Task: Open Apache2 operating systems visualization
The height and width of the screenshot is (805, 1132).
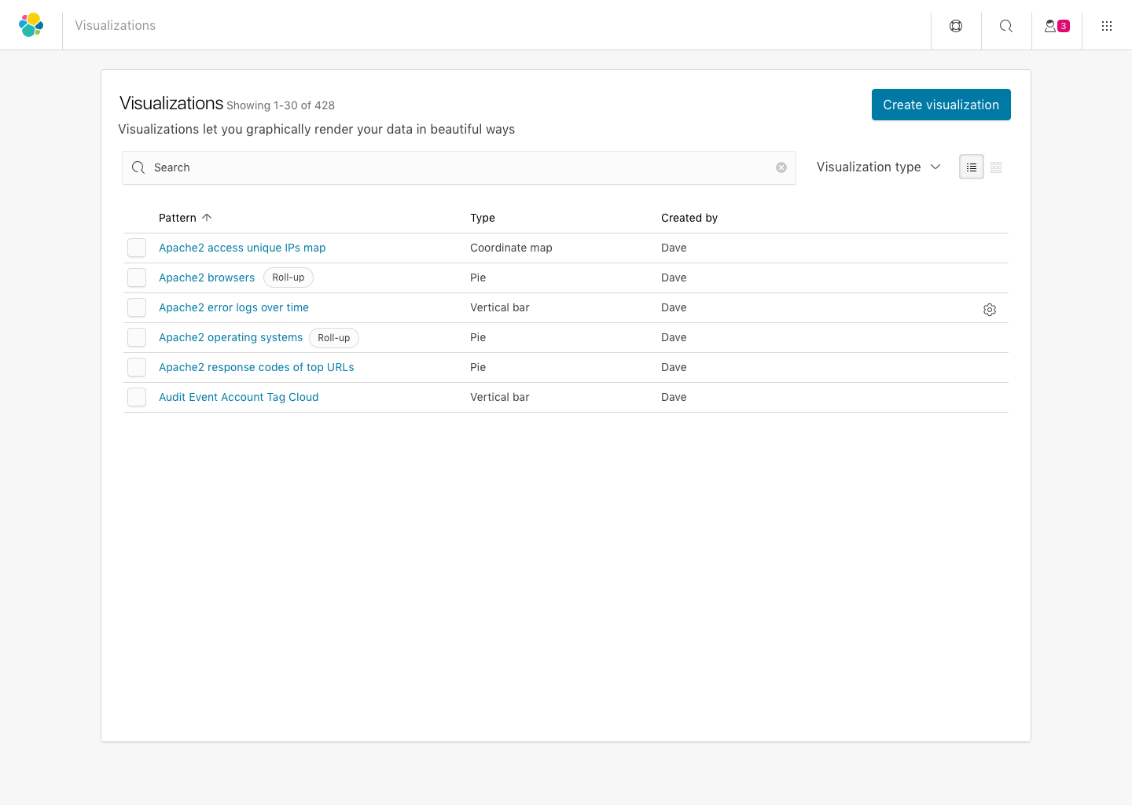Action: (230, 337)
